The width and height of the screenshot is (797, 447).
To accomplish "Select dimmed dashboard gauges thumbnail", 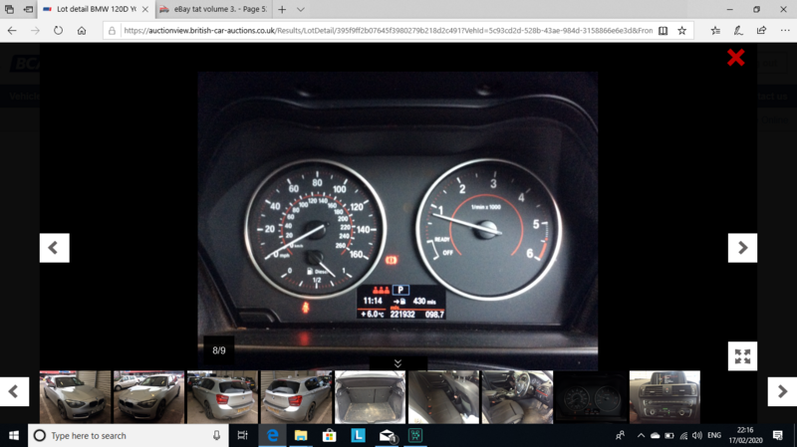I will [591, 396].
